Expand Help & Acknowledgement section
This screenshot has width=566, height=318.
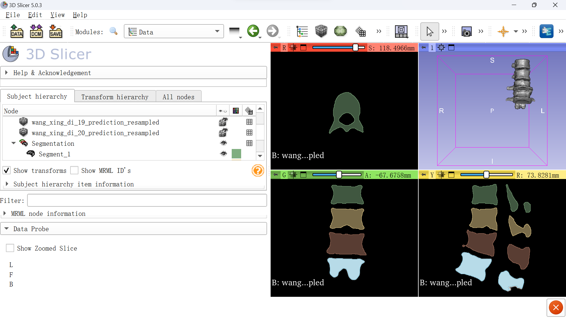point(133,73)
